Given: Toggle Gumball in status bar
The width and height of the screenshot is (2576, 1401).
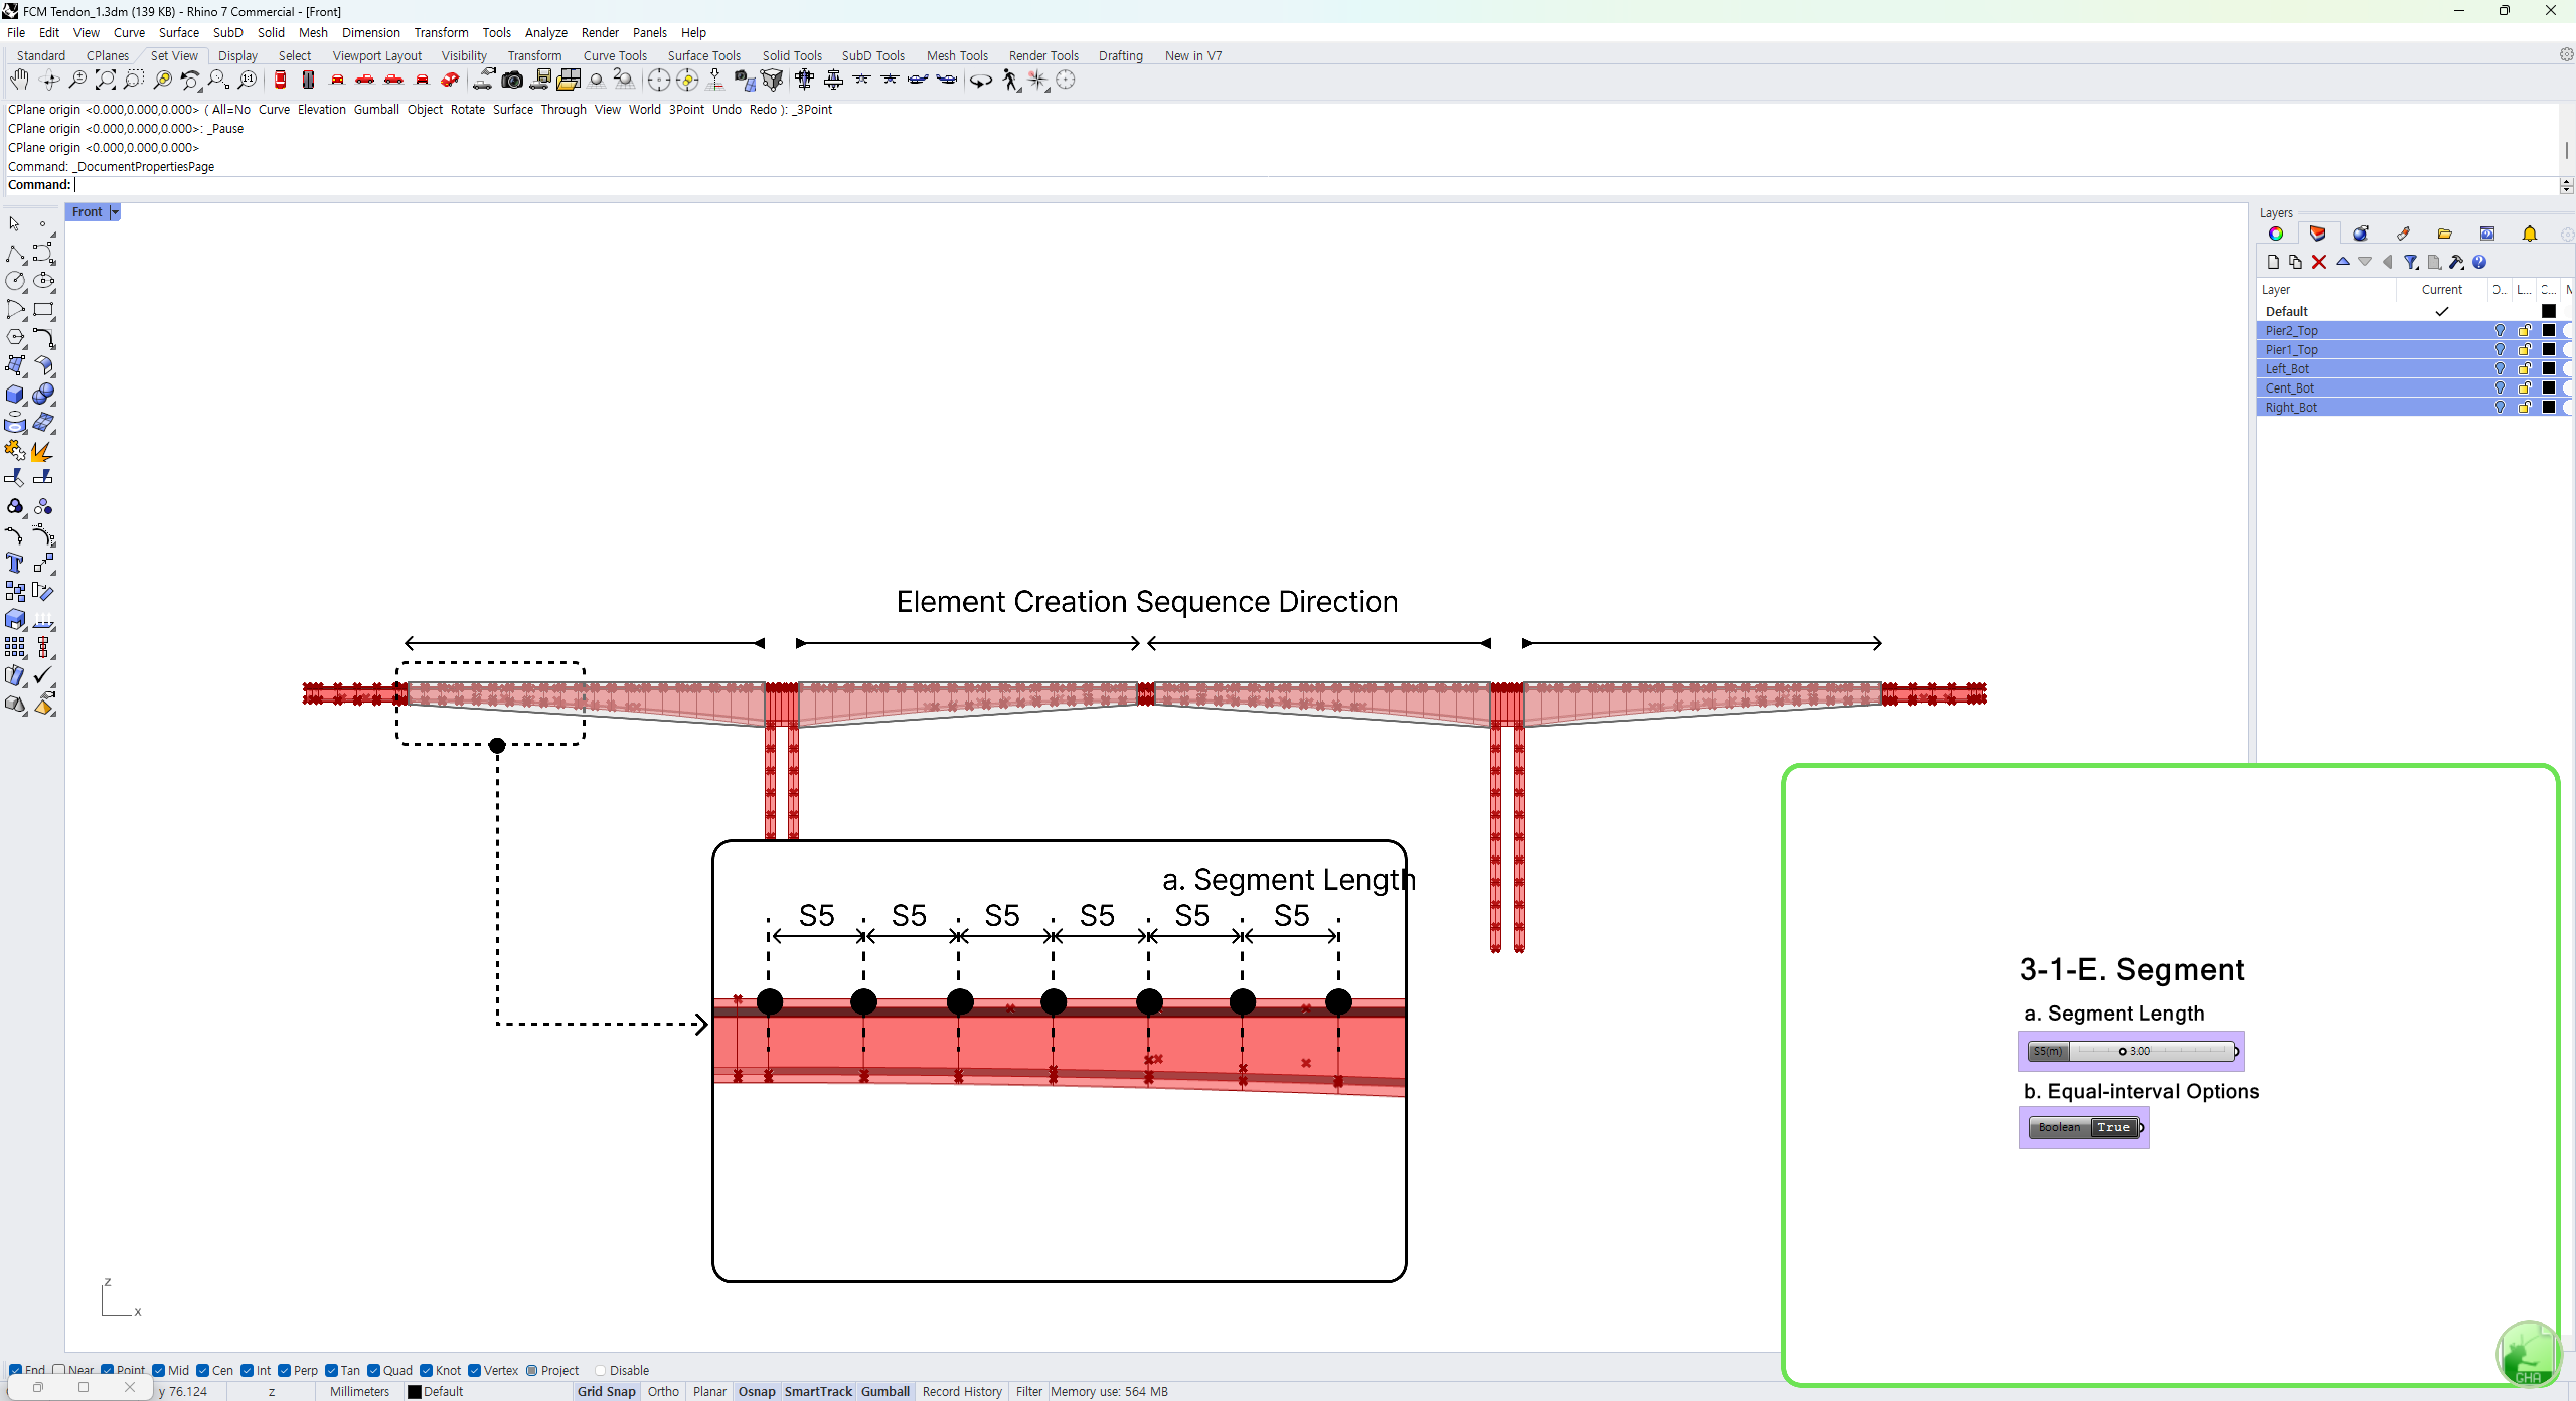Looking at the screenshot, I should [885, 1391].
